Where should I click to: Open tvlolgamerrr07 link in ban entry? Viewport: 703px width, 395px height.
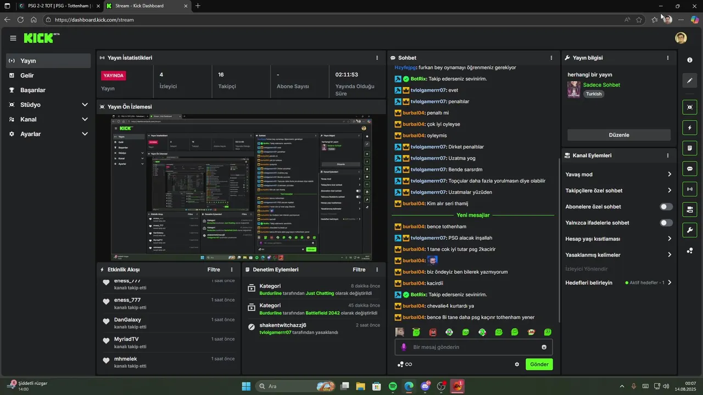[x=275, y=332]
